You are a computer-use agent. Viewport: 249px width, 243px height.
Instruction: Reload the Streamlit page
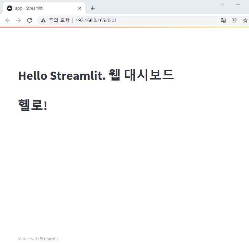(x=30, y=20)
